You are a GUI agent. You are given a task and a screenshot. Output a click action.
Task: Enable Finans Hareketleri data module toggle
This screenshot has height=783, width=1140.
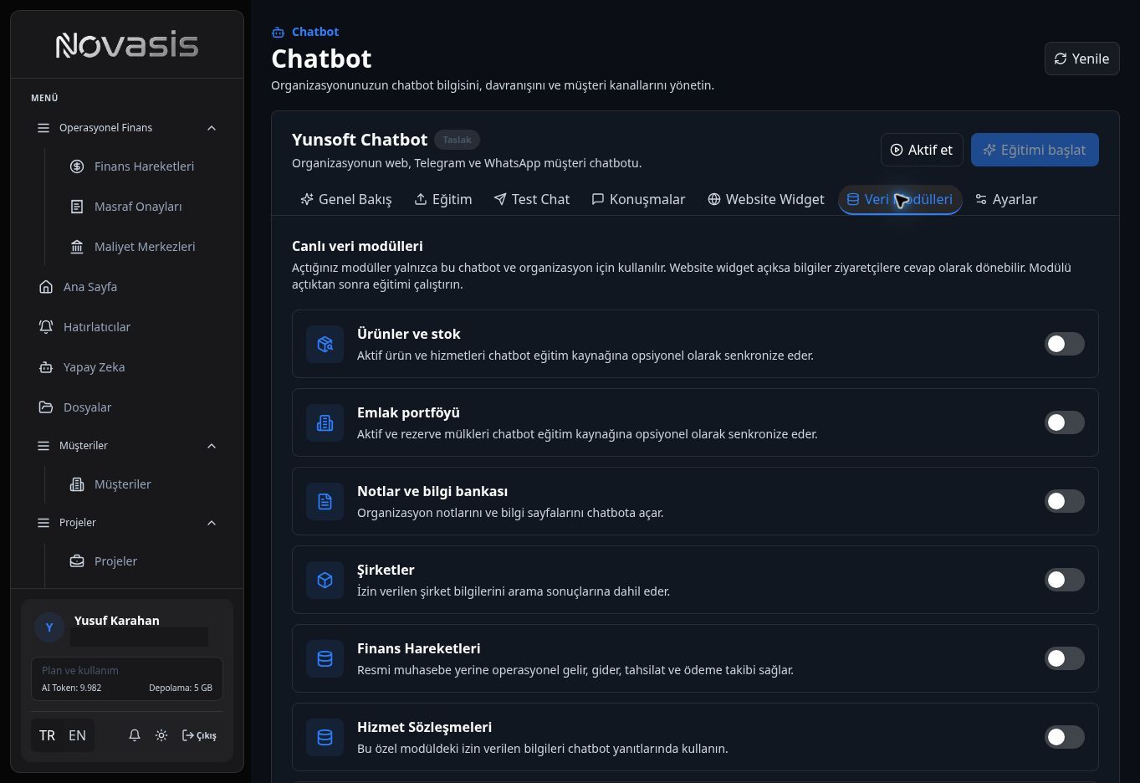pos(1065,658)
